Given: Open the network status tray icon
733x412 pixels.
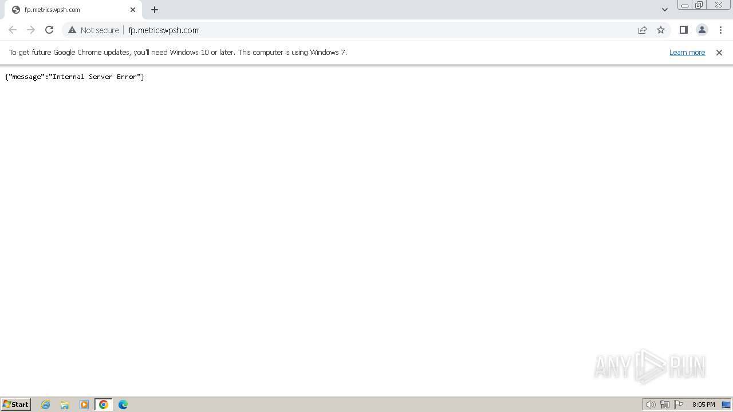Looking at the screenshot, I should click(x=665, y=405).
